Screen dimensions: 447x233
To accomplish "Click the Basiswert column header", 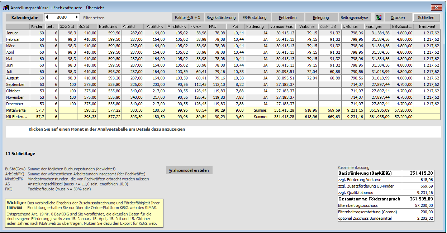I will [x=427, y=26].
